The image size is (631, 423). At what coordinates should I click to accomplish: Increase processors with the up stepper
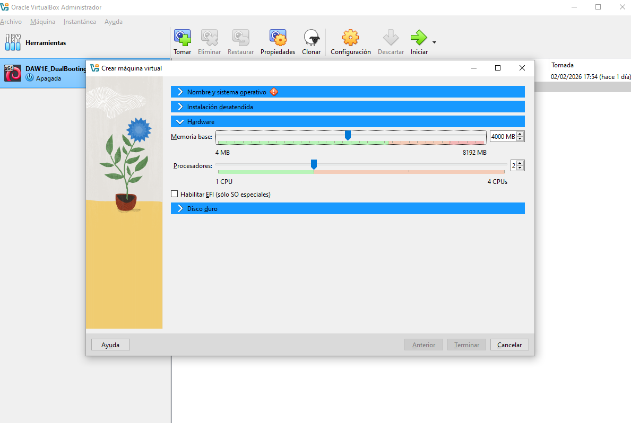[520, 163]
